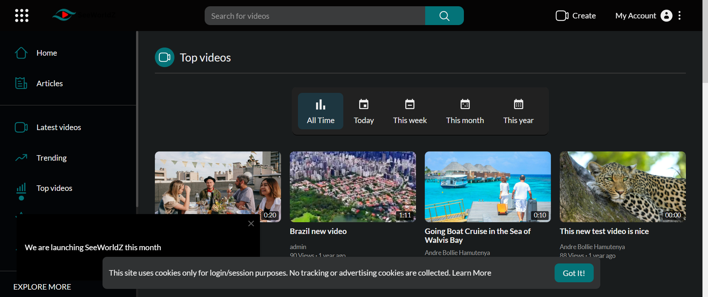Image resolution: width=708 pixels, height=297 pixels.
Task: Filter top videos by This year
Action: pos(518,111)
